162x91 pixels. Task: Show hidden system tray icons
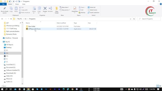point(126,89)
